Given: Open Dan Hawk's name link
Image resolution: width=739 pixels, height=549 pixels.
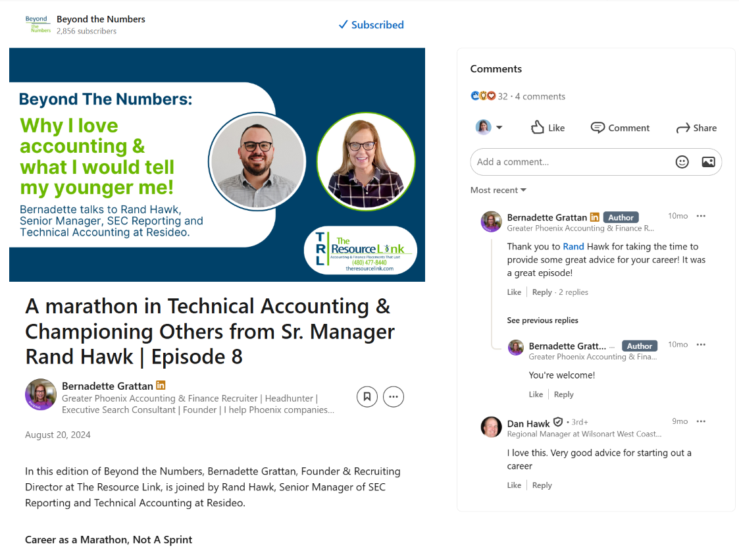Looking at the screenshot, I should pyautogui.click(x=528, y=423).
